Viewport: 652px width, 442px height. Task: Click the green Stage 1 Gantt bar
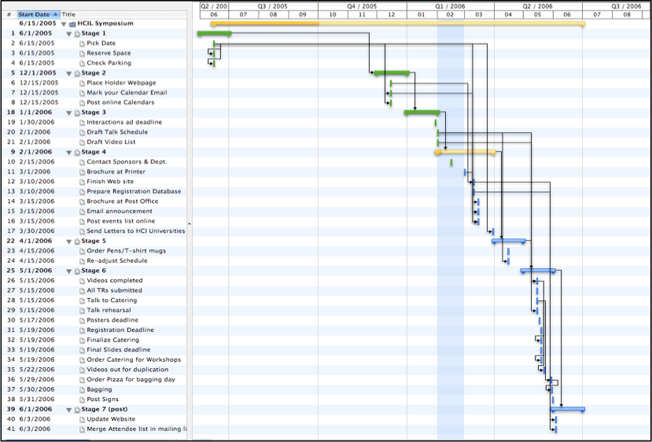tap(214, 33)
